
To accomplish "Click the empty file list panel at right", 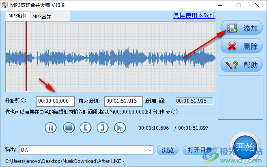I will (241, 97).
